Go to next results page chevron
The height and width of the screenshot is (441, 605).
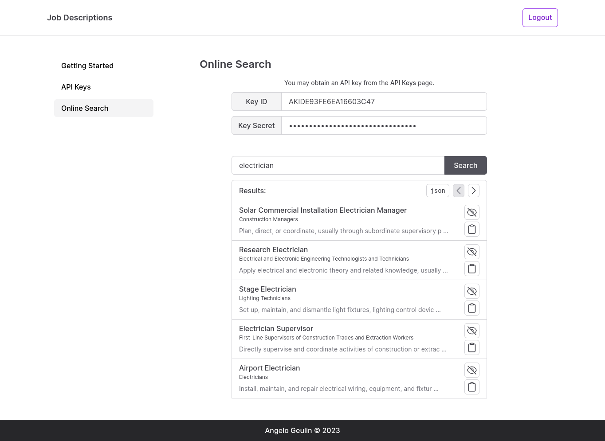click(474, 191)
